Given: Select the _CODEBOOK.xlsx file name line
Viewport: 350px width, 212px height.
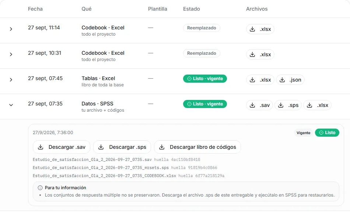Looking at the screenshot, I should tap(105, 176).
